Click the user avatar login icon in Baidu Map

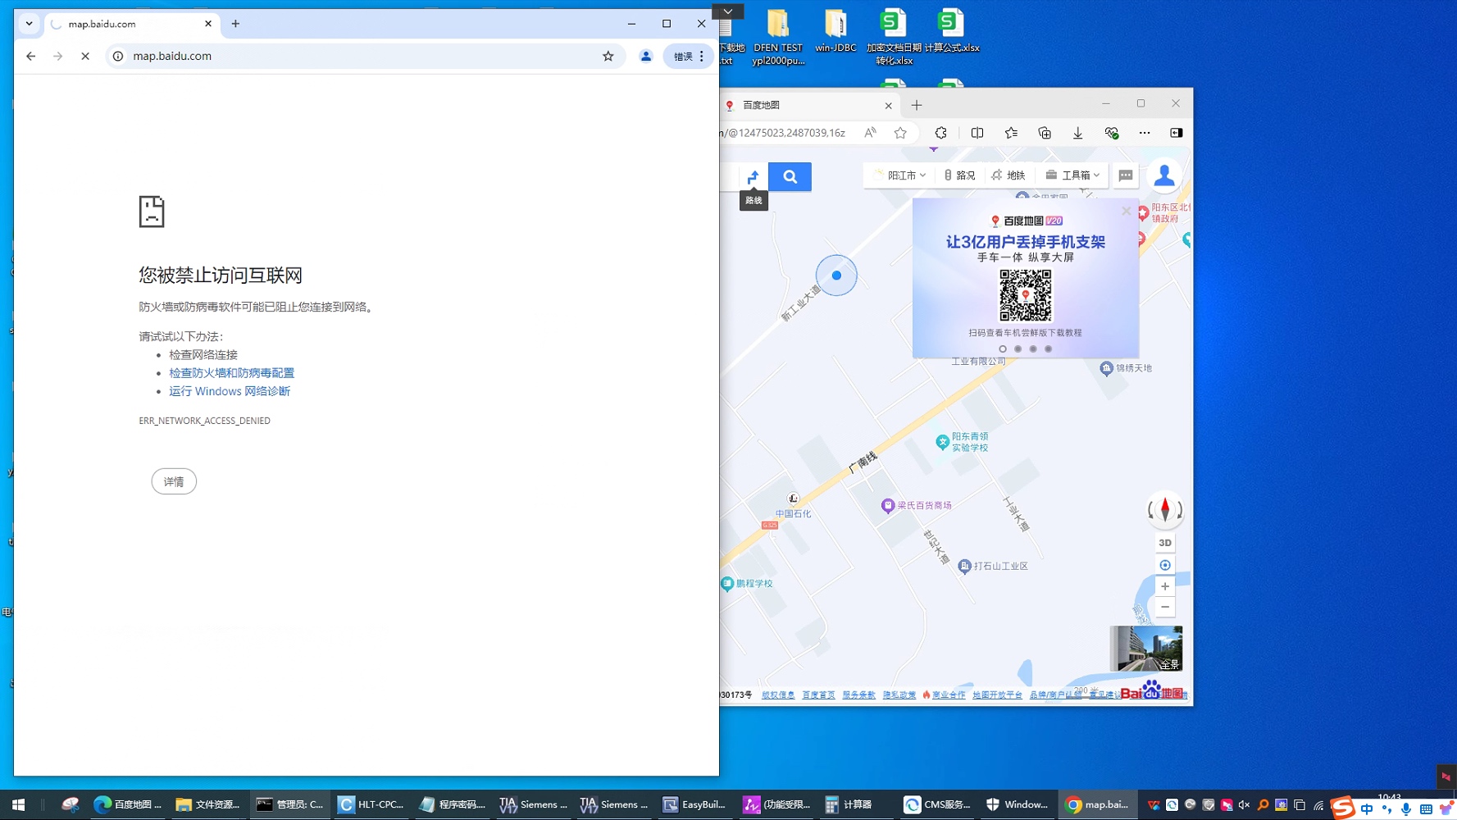click(x=1164, y=175)
